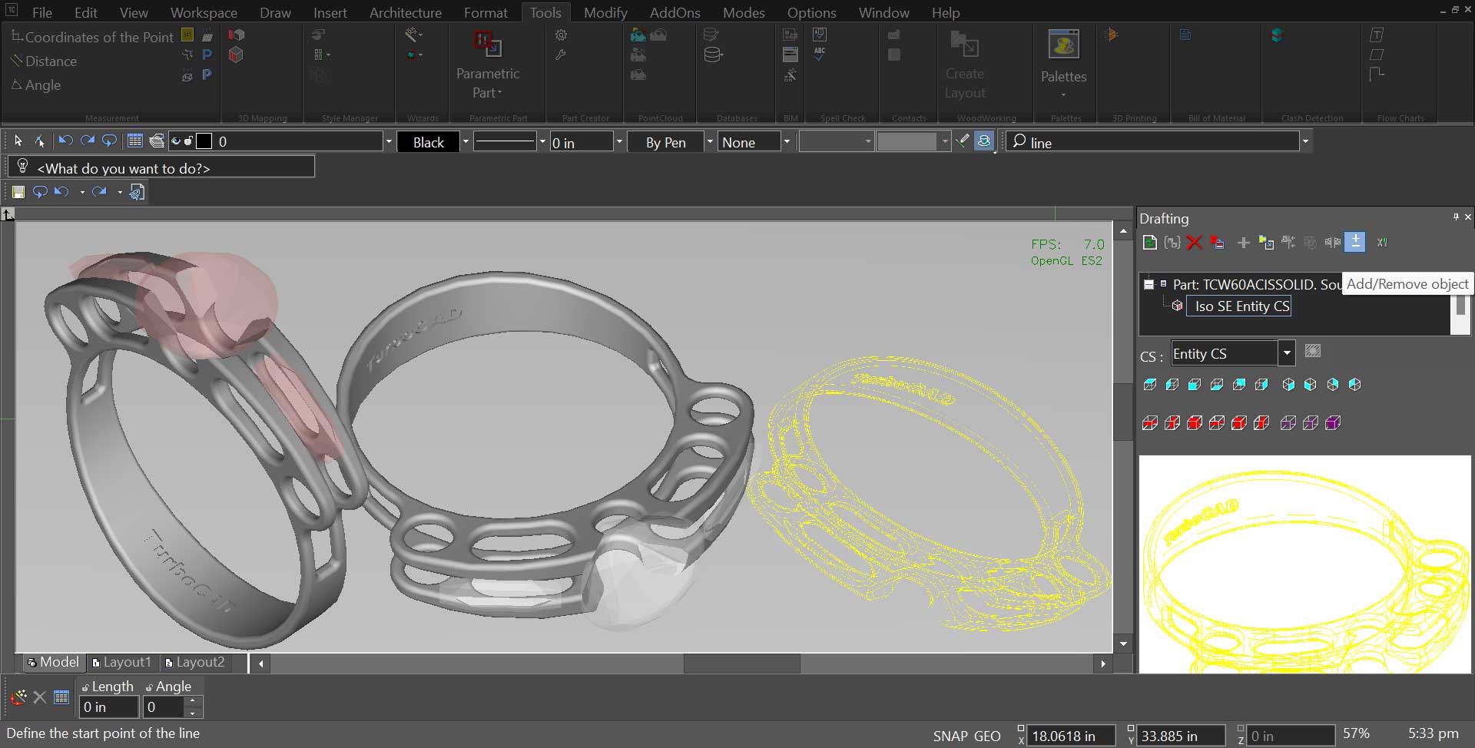This screenshot has width=1475, height=748.
Task: Click the red-flag list icon in Drafting palette
Action: 1218,243
